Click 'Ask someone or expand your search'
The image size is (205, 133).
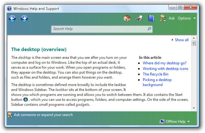tap(43, 115)
